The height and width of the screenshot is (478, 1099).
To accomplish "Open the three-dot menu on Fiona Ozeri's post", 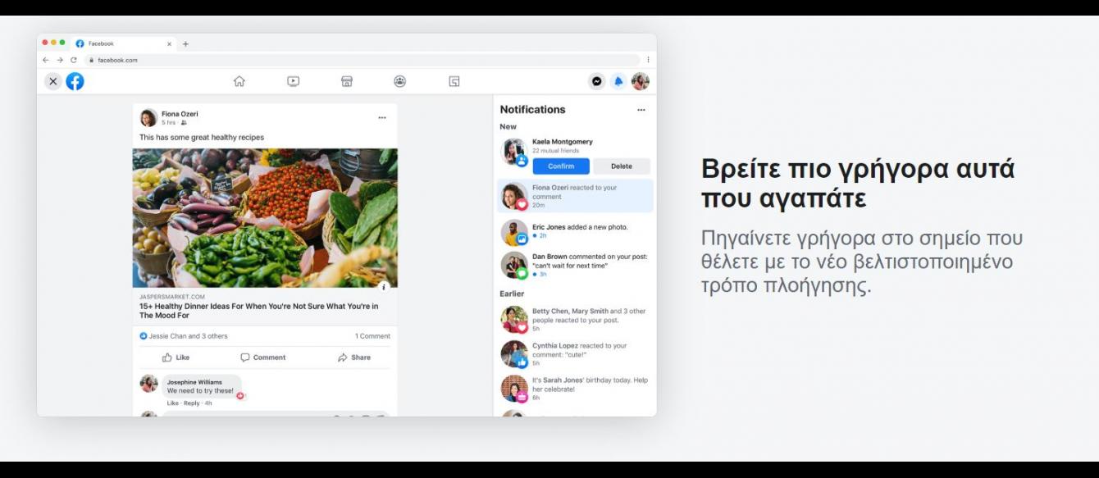I will coord(381,118).
